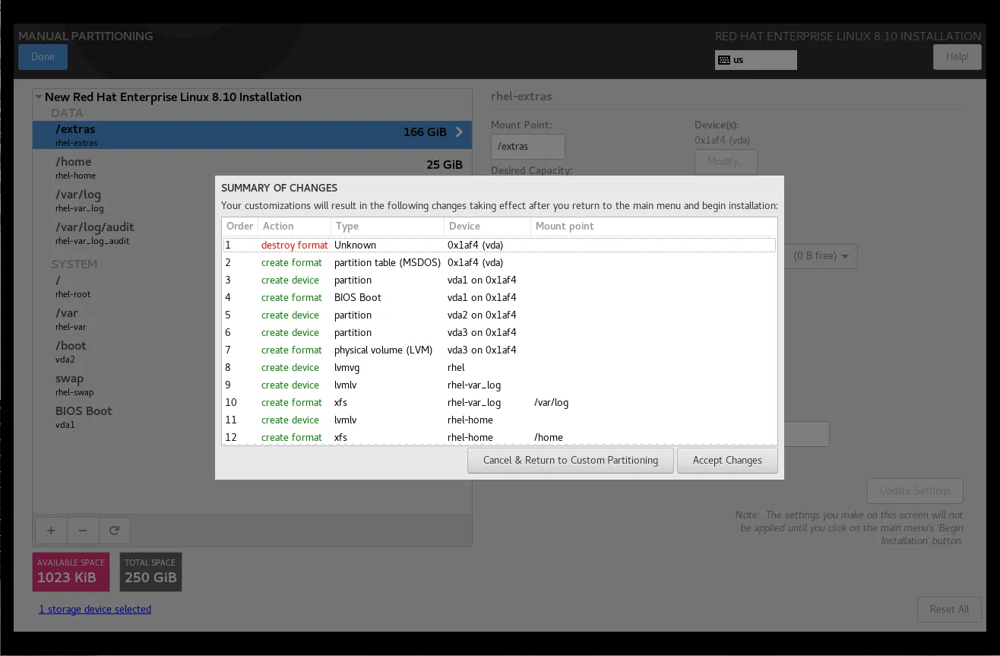Select row 2 partition table (MSDOS)
1000x656 pixels.
click(x=499, y=262)
